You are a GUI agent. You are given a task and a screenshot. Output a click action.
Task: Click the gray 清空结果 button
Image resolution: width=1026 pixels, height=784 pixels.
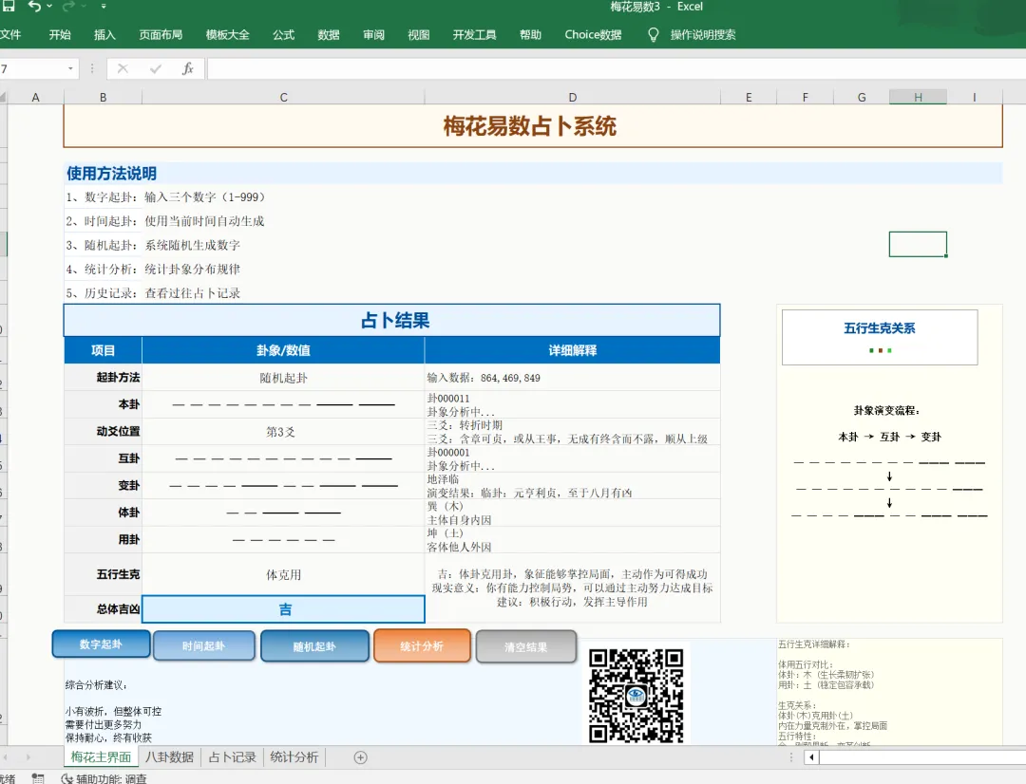[526, 646]
